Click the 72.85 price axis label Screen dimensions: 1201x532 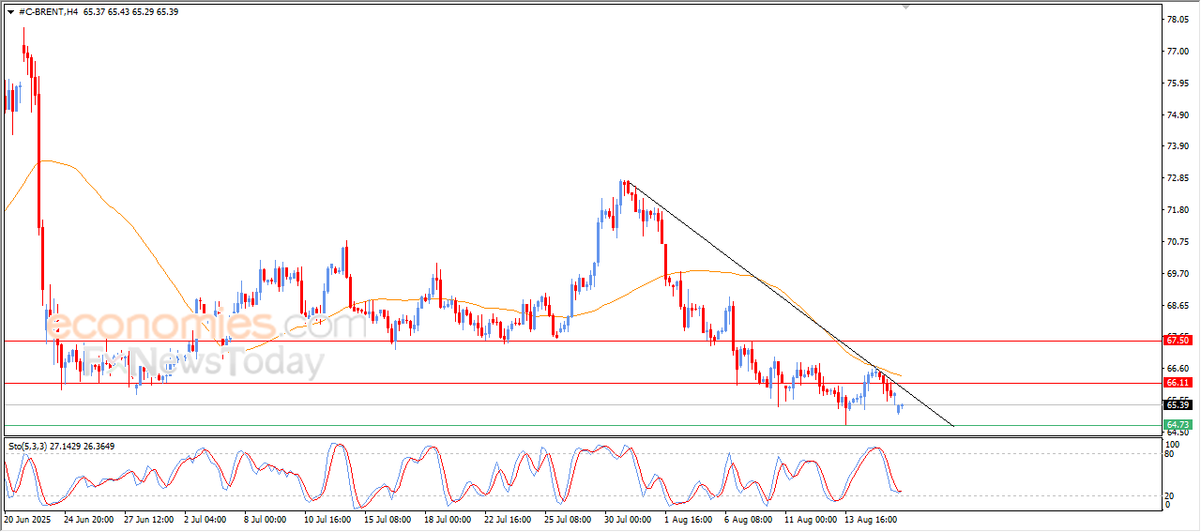click(x=1177, y=177)
